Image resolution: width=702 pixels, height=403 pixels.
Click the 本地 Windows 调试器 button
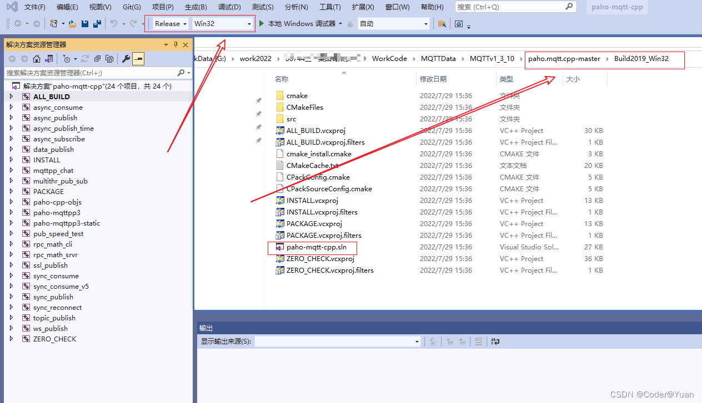(302, 24)
